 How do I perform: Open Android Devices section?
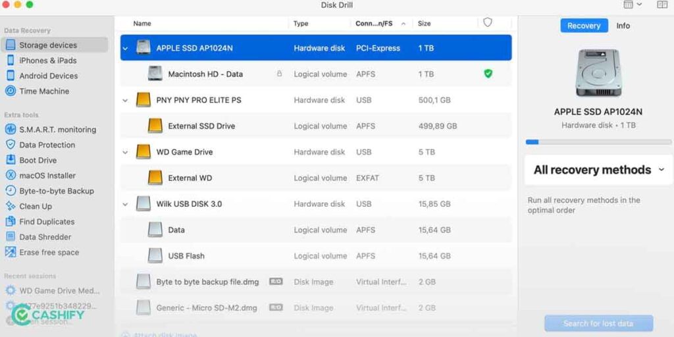pos(48,76)
